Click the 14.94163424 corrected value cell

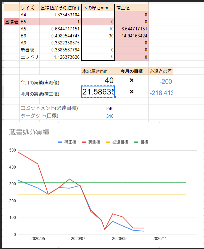pos(132,36)
